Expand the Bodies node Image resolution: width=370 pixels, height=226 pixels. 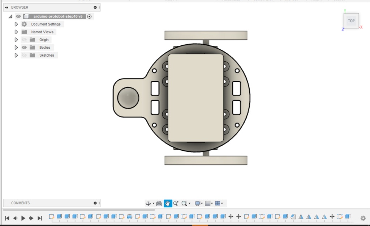tap(16, 47)
